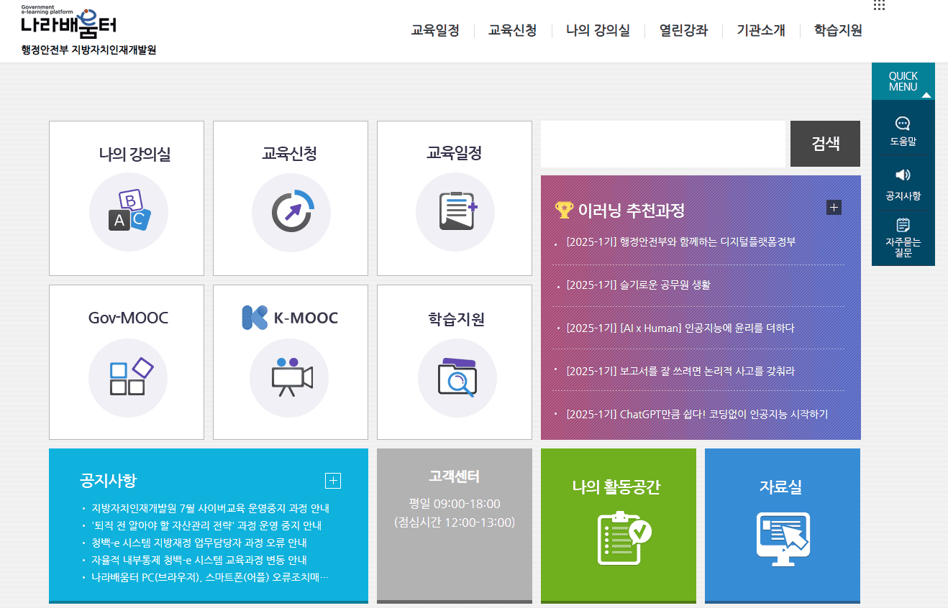Viewport: 948px width, 608px height.
Task: Select the 교육신청 circular arrow icon
Action: (x=290, y=212)
